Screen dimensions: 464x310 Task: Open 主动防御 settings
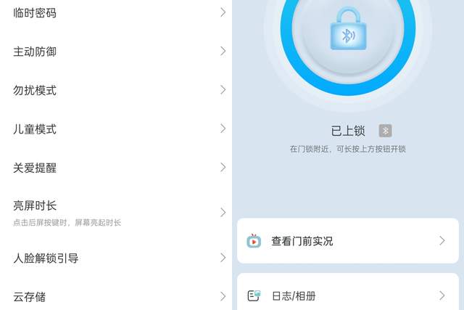click(x=116, y=52)
